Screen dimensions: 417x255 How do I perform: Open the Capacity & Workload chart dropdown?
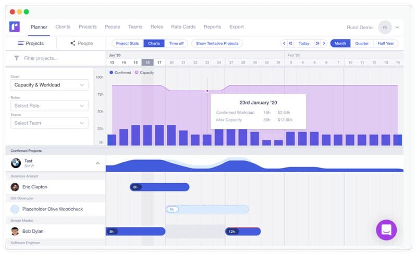coord(50,85)
